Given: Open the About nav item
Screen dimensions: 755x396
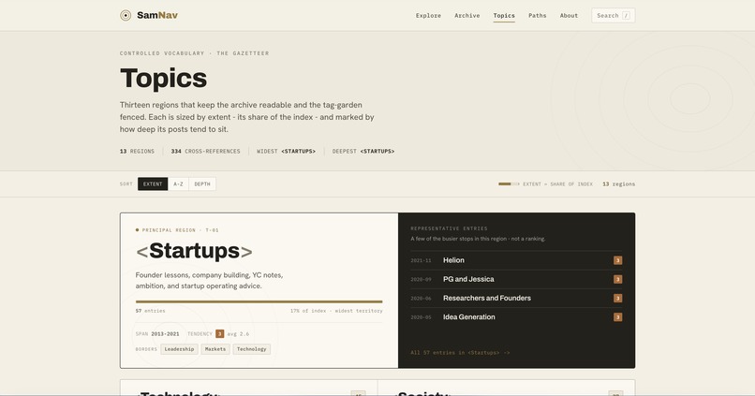Looking at the screenshot, I should pyautogui.click(x=569, y=15).
